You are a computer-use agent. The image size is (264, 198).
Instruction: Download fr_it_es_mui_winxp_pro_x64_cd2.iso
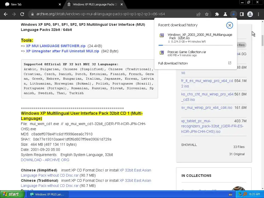coord(207,83)
